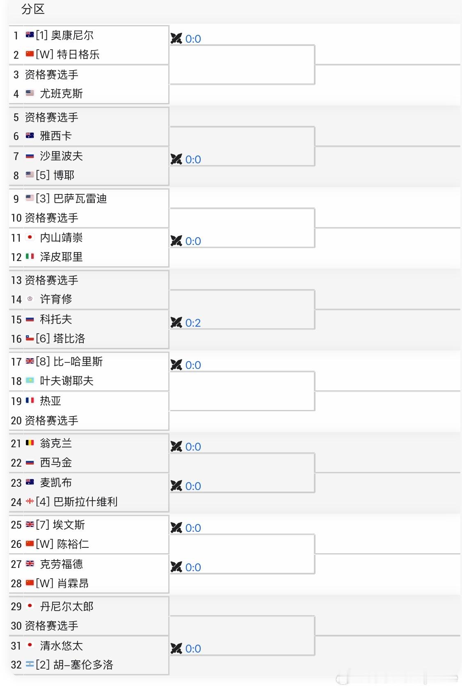Viewport: 462px width, 689px height.
Task: Click the match icon beside 麦凯布 vs 巴斯拉什维利
Action: point(176,486)
